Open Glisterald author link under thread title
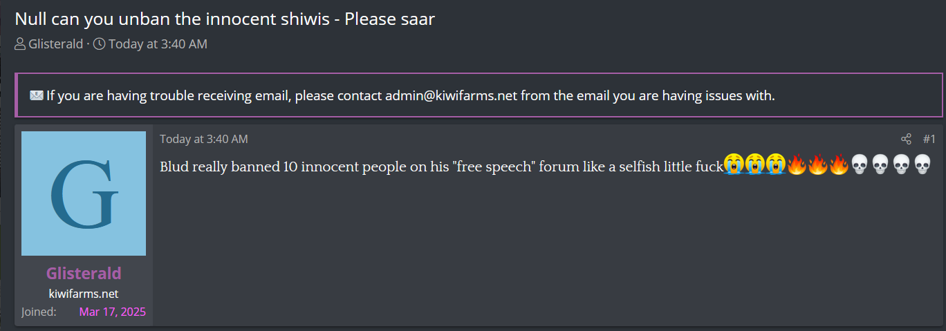The image size is (946, 331). (x=55, y=44)
